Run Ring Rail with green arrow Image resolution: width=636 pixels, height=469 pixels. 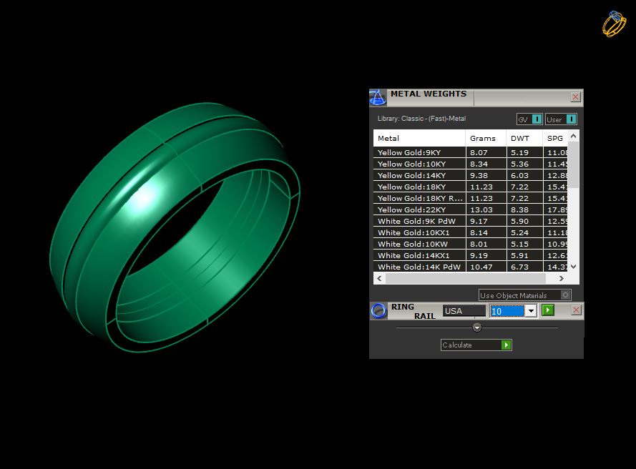tap(548, 310)
